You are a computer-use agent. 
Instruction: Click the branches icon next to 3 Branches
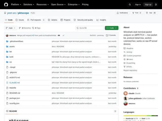20,28
